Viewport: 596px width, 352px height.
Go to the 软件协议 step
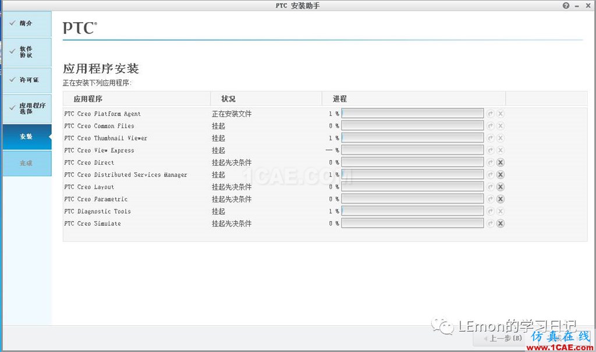coord(27,52)
